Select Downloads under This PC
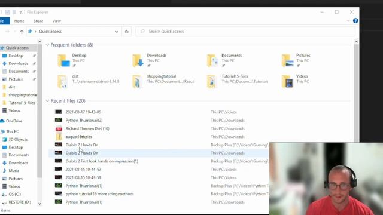Viewport: 383px width, 215px height. (19, 163)
